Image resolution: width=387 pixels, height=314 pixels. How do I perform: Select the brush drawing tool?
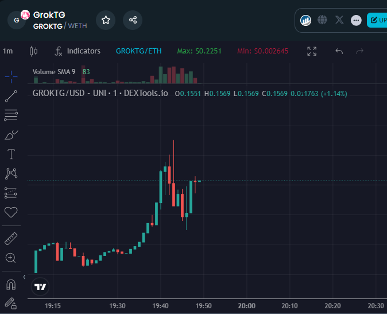[x=11, y=135]
